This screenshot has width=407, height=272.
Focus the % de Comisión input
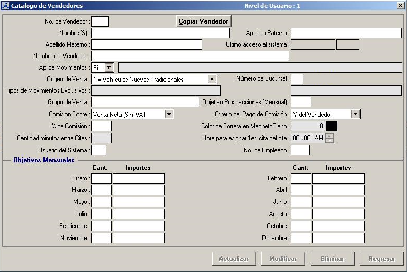[101, 126]
